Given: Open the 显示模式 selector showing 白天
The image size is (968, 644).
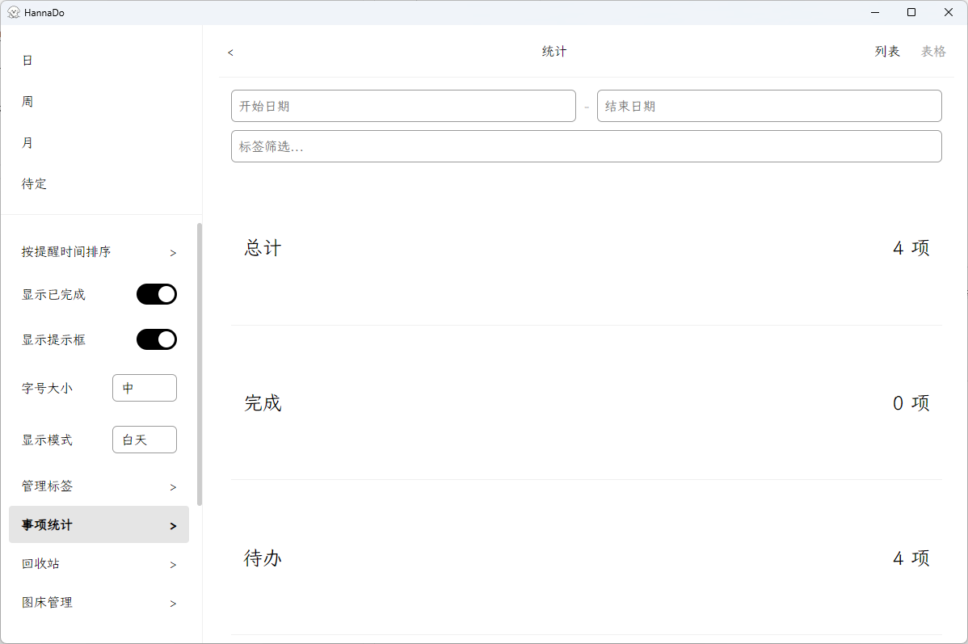Looking at the screenshot, I should [x=144, y=439].
